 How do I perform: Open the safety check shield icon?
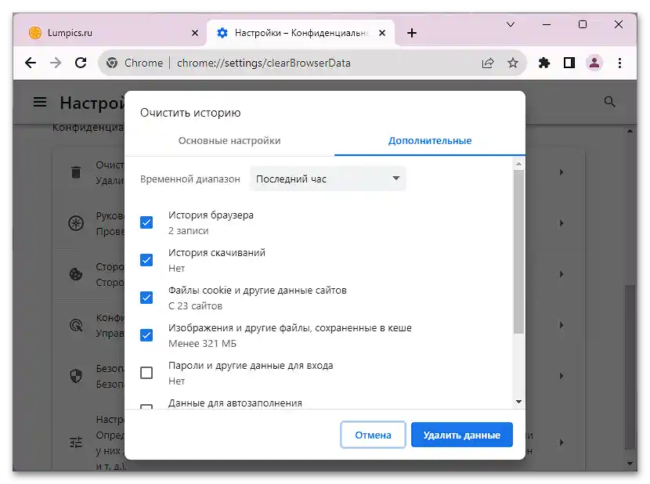pos(76,376)
